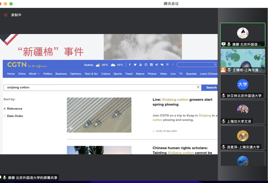The height and width of the screenshot is (183, 268).
Task: Go to the Home tab on CGTN
Action: (x=11, y=74)
